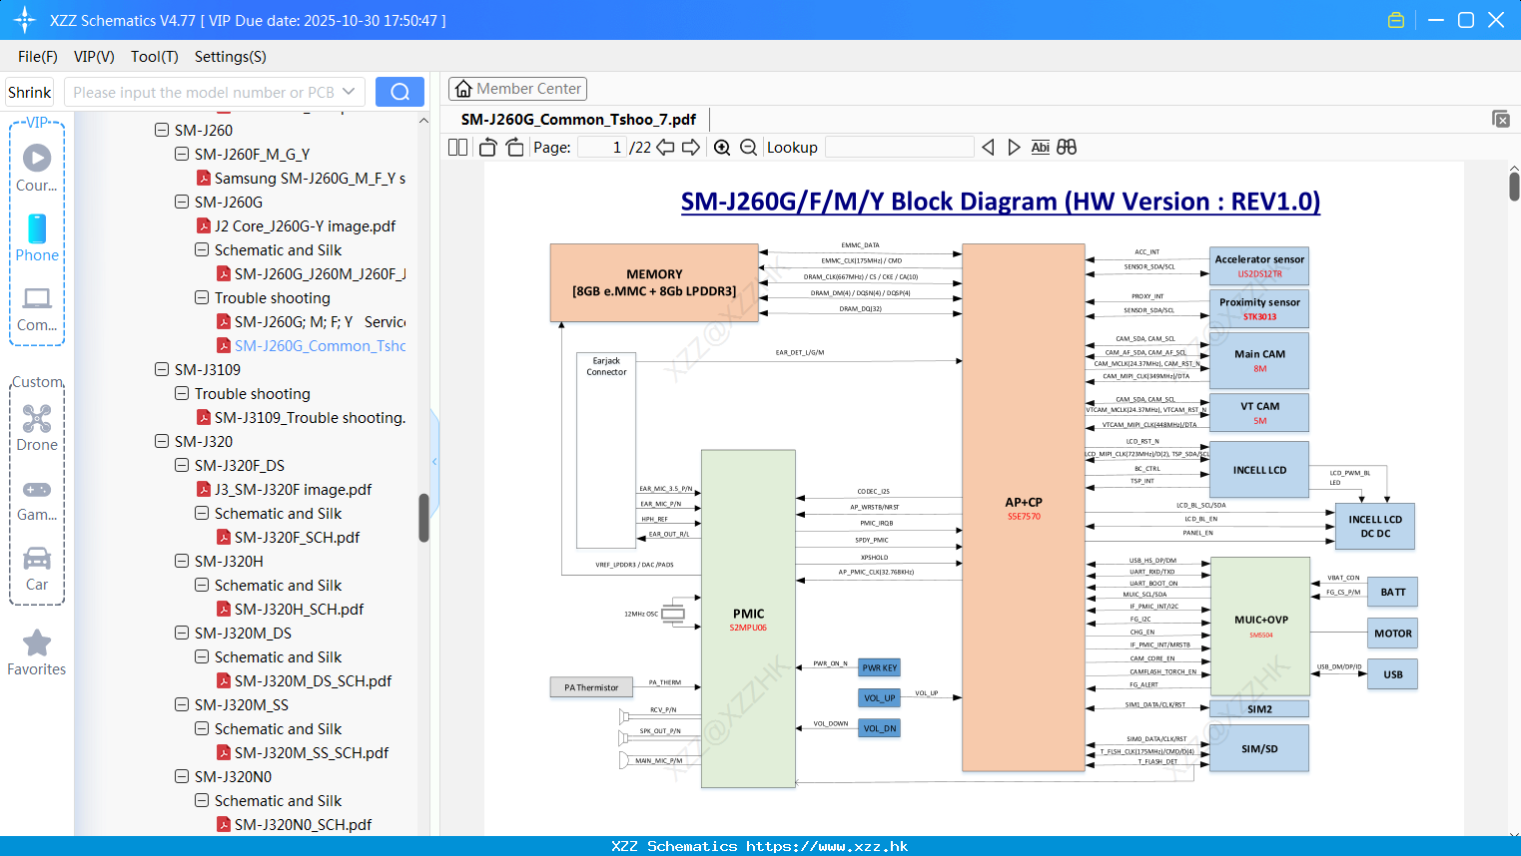Close the PDF tab with top-right icon
Viewport: 1521px width, 856px height.
(x=1501, y=119)
